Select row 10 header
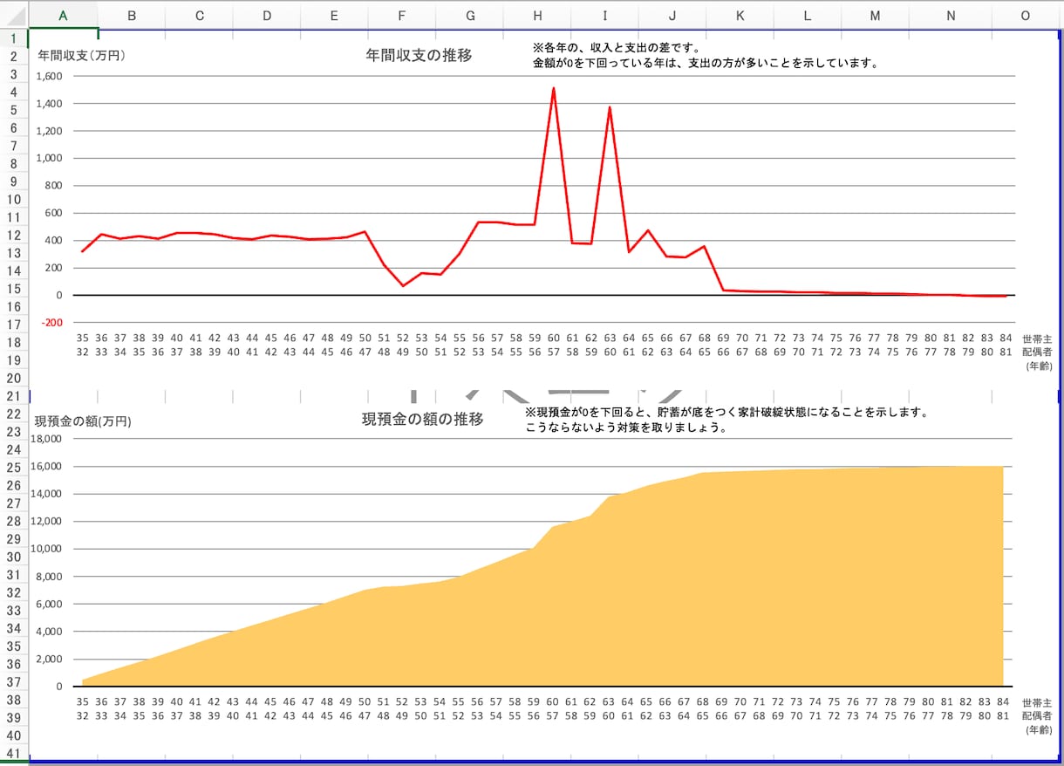The height and width of the screenshot is (766, 1064). point(14,200)
